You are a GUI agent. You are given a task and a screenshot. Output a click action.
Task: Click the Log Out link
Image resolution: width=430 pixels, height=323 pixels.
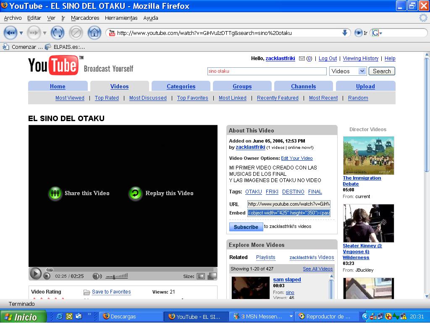tap(328, 58)
